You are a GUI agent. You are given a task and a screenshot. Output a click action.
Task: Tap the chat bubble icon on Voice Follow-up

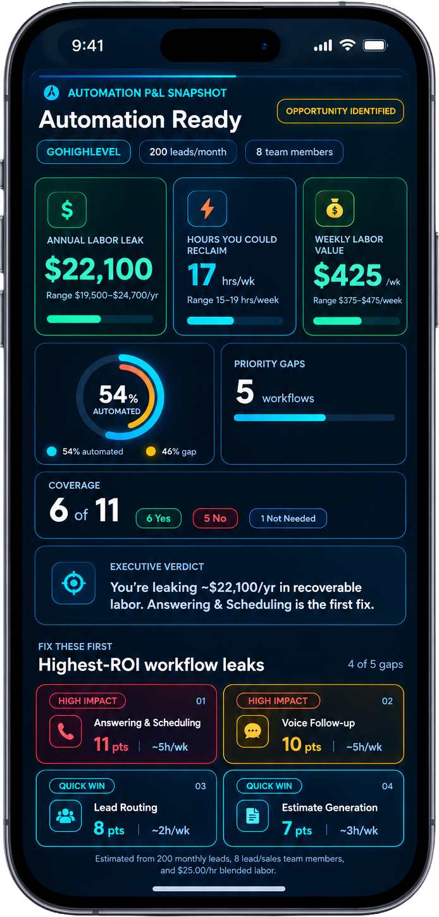tap(252, 732)
